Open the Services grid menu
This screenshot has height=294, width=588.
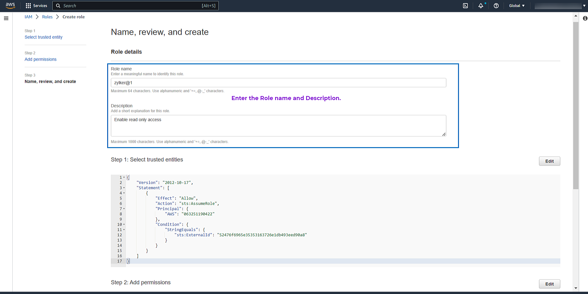point(36,6)
